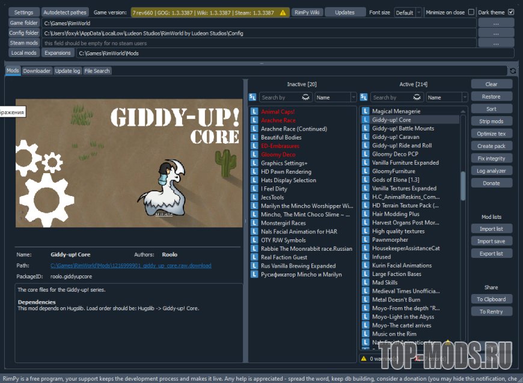Image resolution: width=523 pixels, height=383 pixels.
Task: Switch to the Downloader tab
Action: point(37,71)
